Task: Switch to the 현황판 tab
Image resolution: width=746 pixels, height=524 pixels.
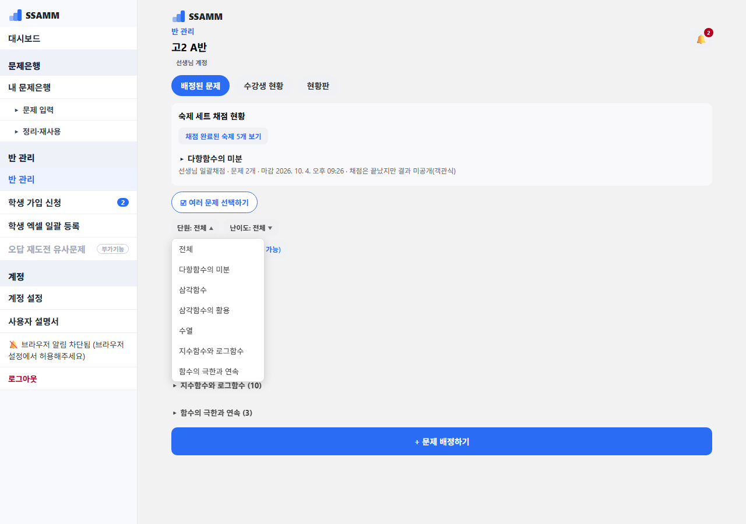Action: click(x=318, y=86)
